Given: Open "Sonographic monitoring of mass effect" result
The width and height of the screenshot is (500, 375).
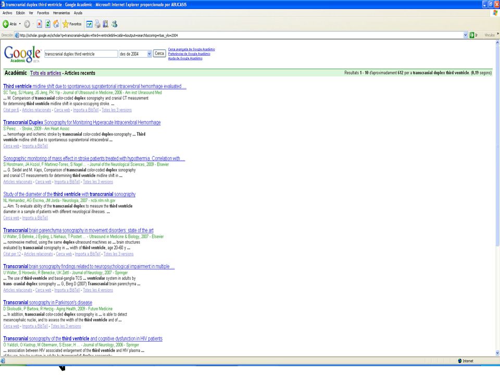Looking at the screenshot, I should [x=94, y=158].
